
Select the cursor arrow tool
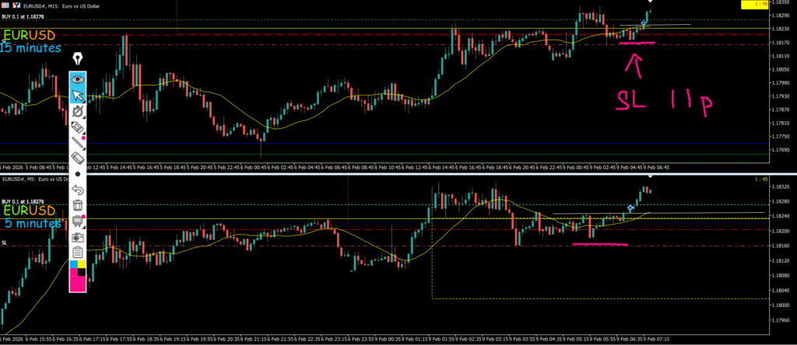(x=78, y=96)
